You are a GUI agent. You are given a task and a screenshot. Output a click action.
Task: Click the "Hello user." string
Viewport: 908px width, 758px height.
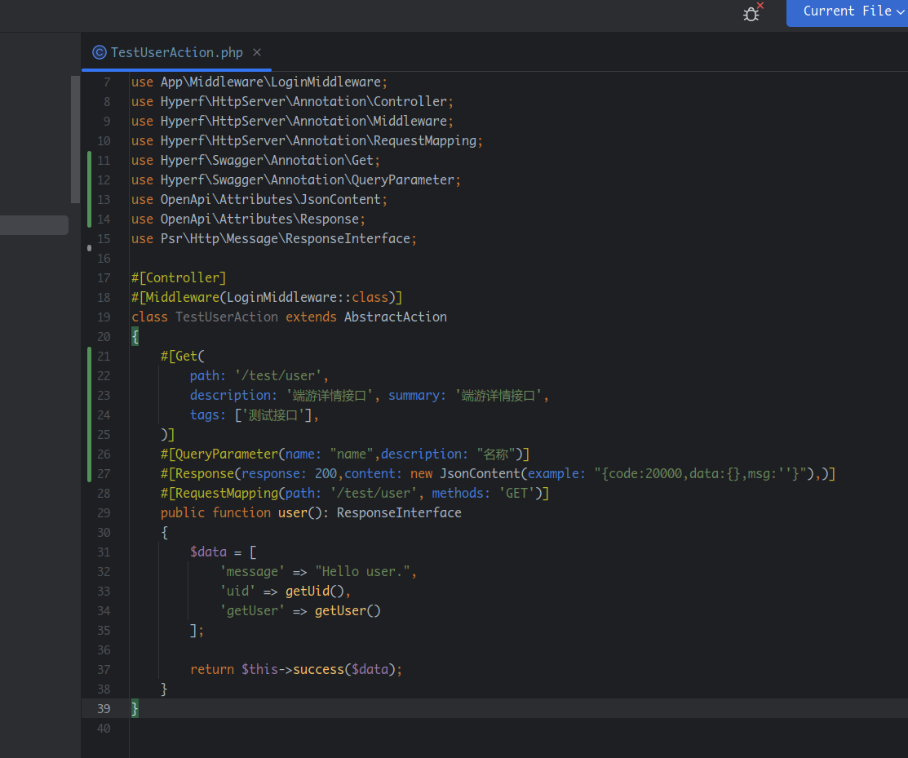tap(362, 571)
